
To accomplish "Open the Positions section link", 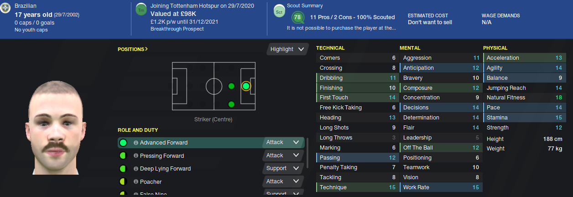I will point(133,49).
